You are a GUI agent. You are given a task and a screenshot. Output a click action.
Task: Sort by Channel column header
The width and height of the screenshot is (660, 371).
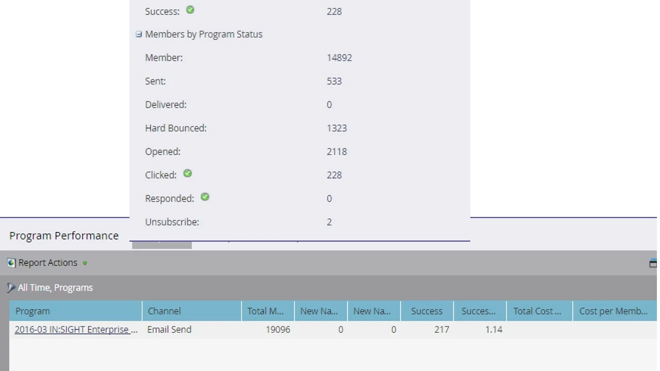pyautogui.click(x=192, y=311)
